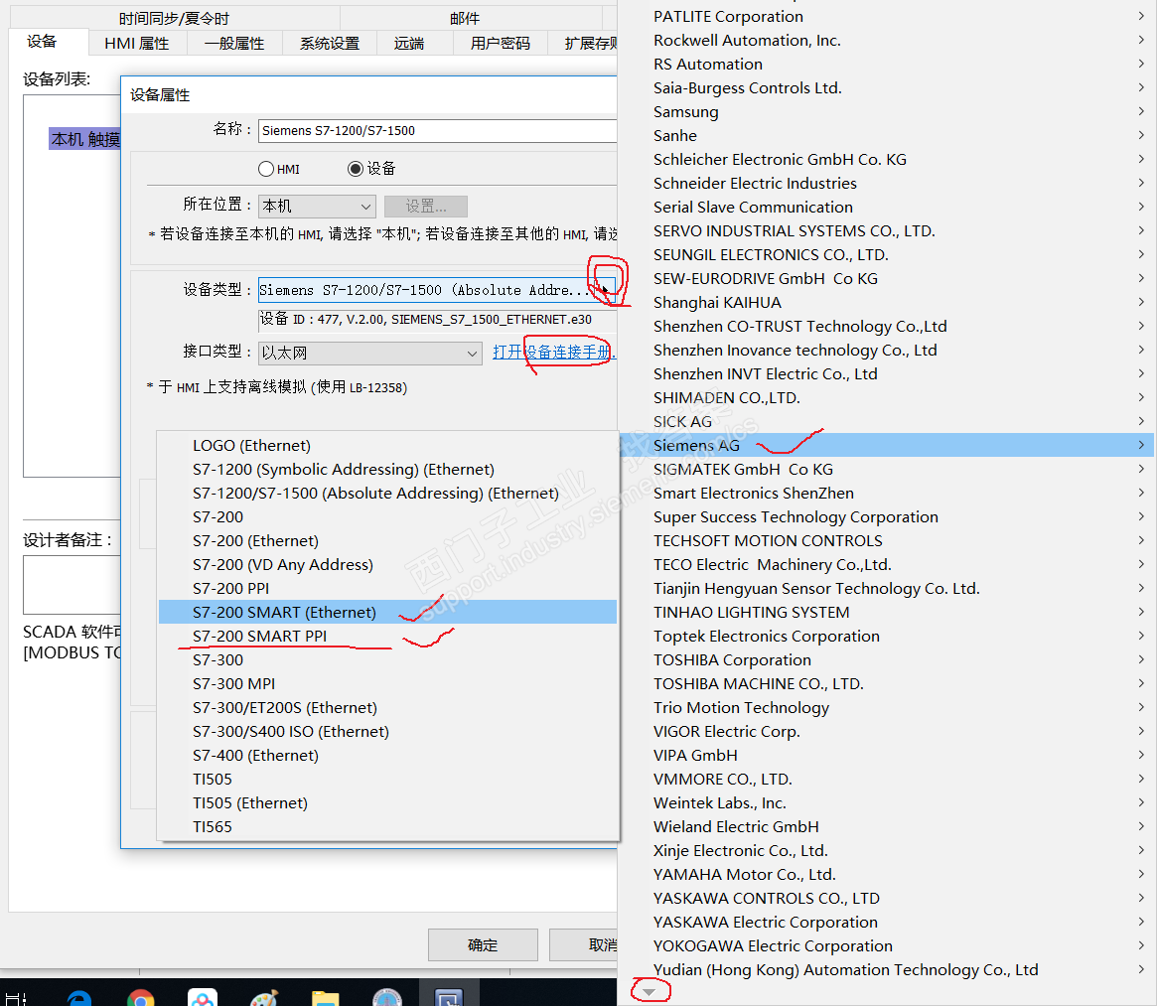
Task: Expand the YASKAWA Electric Corporation submenu
Action: click(x=1141, y=922)
